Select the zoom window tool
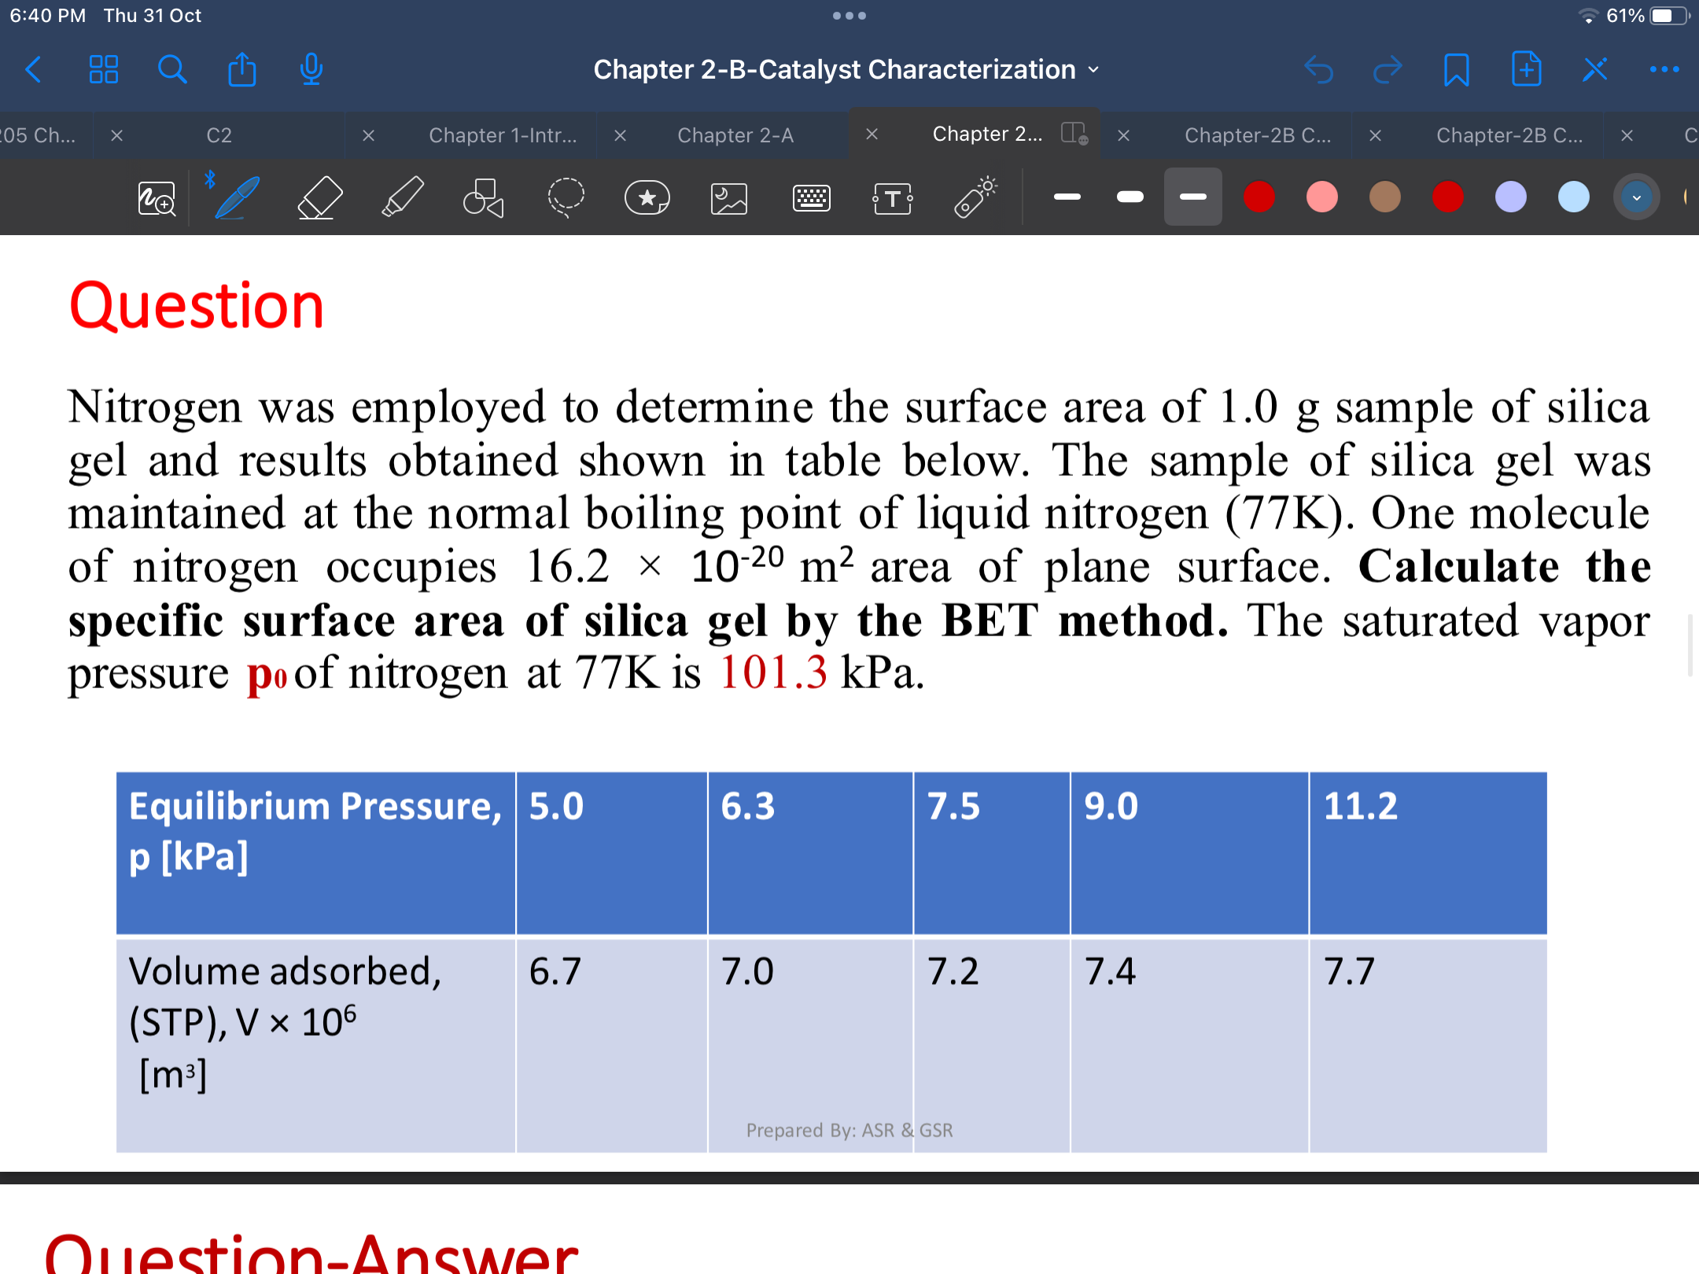The height and width of the screenshot is (1274, 1699). click(x=157, y=198)
